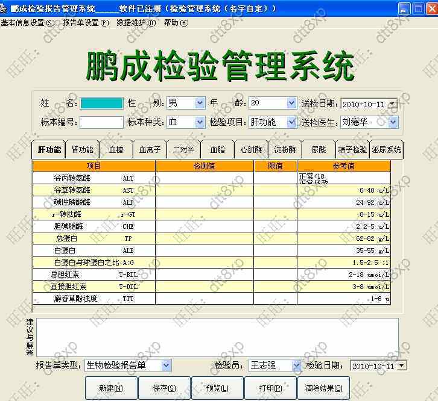Viewport: 438px width, 401px height.
Task: Select the 白蛋白与球蛋白之比 A:G row label
Action: [x=94, y=263]
